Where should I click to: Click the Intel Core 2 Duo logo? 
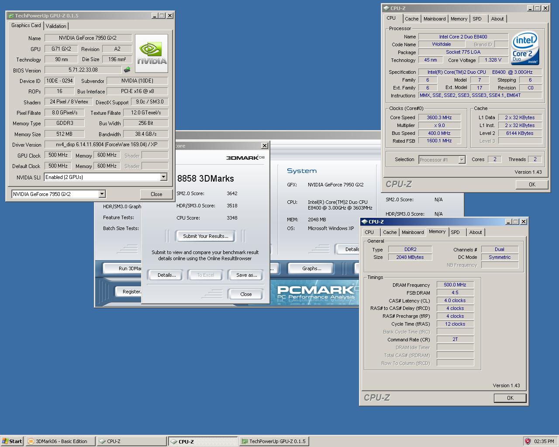[525, 48]
